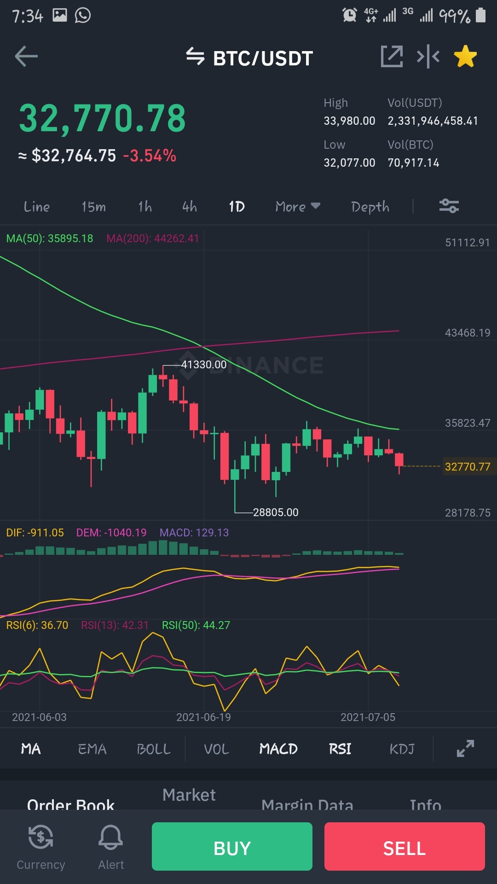The image size is (497, 884).
Task: Tap the green BUY button
Action: click(x=232, y=847)
